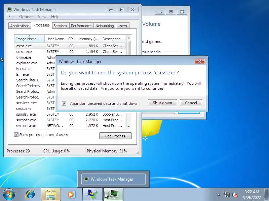Sort by the CPU column header
Image resolution: width=269 pixels, height=201 pixels.
point(72,39)
